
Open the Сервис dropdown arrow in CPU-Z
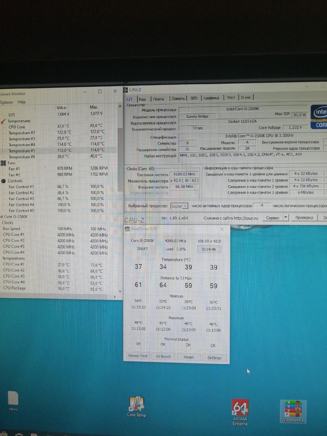[285, 218]
